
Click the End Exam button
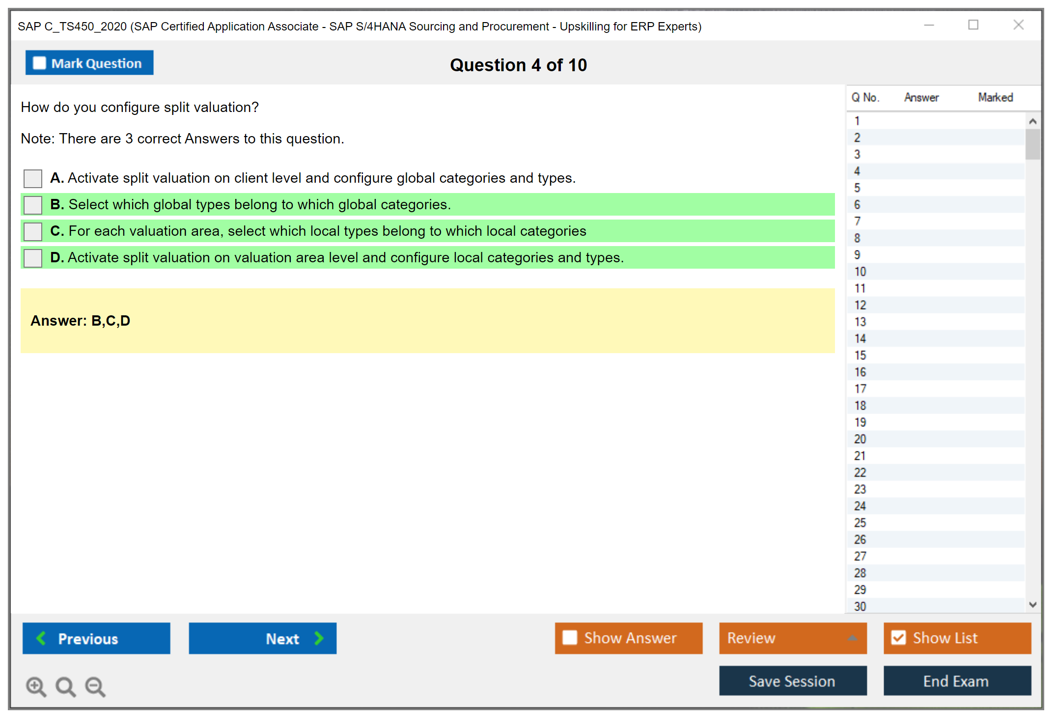pyautogui.click(x=956, y=681)
